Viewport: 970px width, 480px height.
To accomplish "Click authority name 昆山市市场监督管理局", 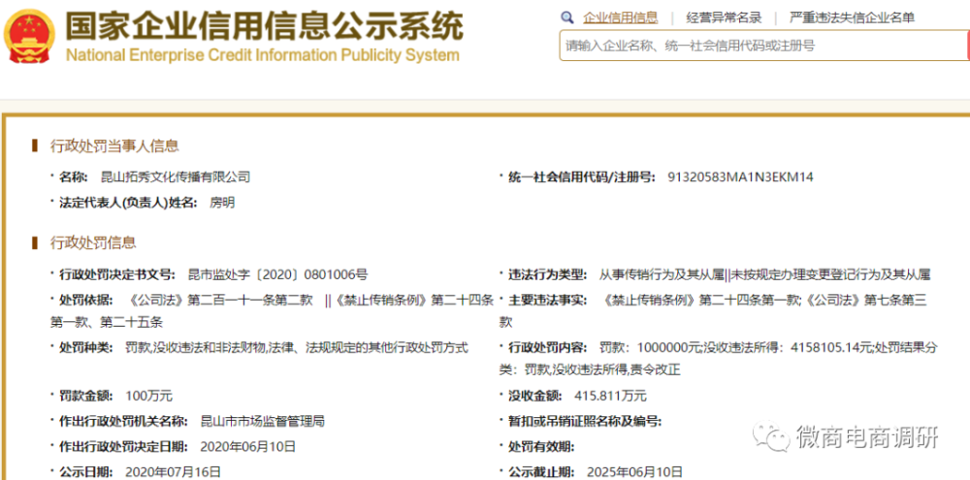I will 263,422.
